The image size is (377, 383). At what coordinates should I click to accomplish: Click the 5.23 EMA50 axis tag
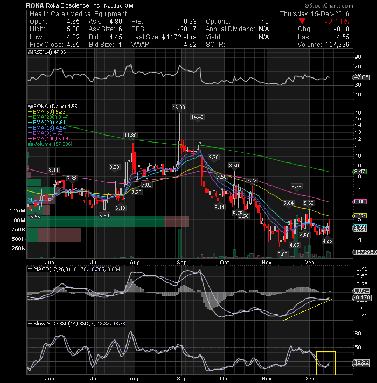point(360,216)
